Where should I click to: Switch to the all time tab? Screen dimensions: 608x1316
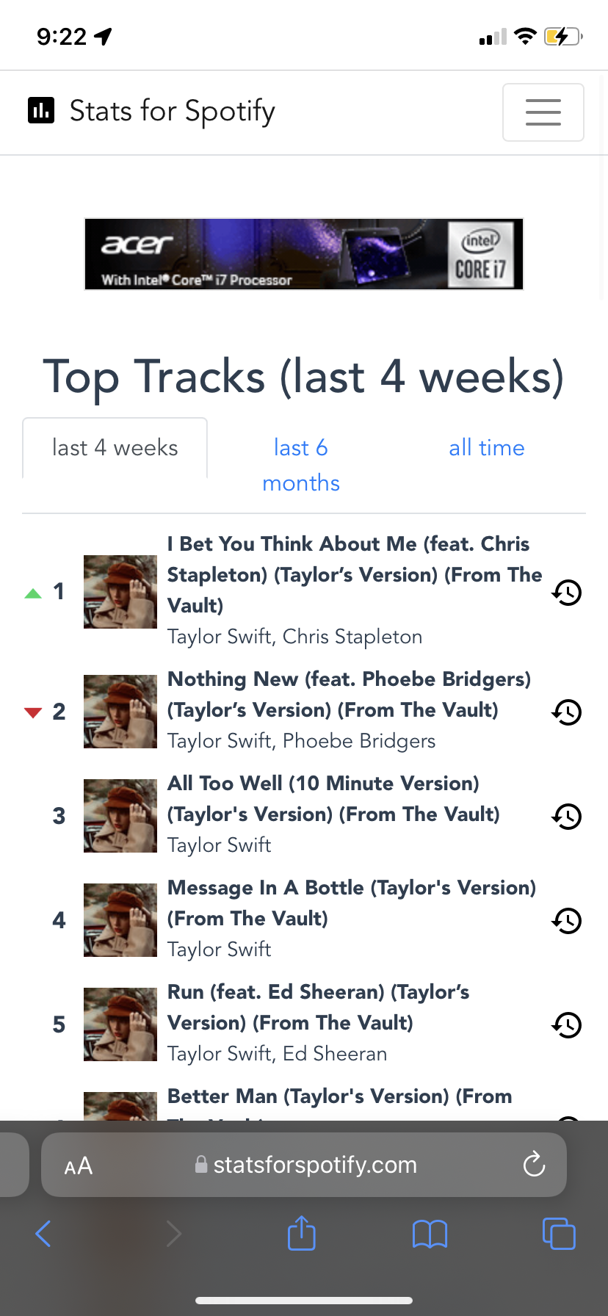click(x=486, y=448)
